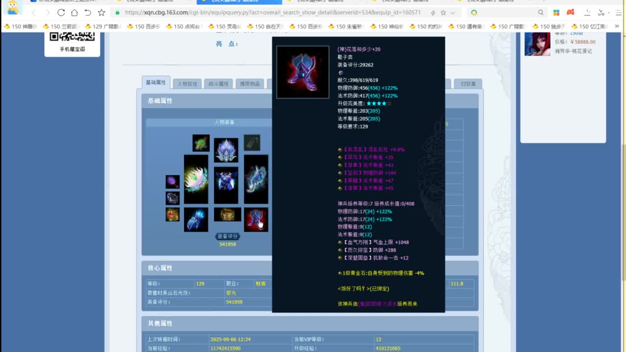Click the 装备评分 label button
The width and height of the screenshot is (626, 352).
point(227,237)
